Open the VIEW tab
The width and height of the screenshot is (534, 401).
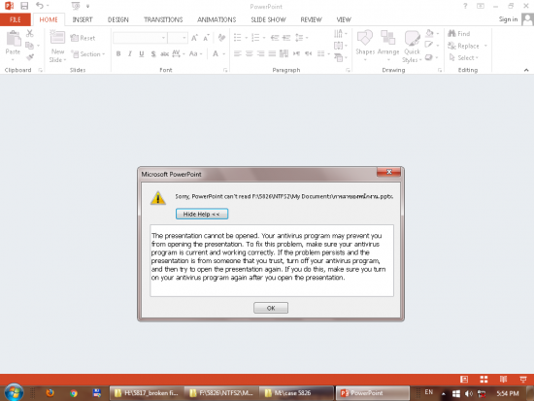click(344, 19)
